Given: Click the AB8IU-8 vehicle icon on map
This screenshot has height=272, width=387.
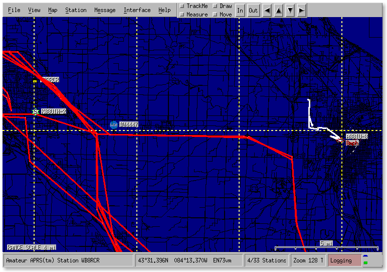Looking at the screenshot, I should click(x=341, y=141).
